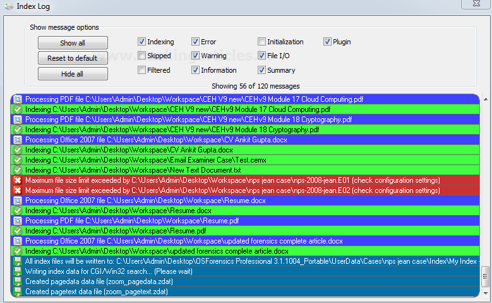Enable the Filtered checkbox
The width and height of the screenshot is (492, 303).
[x=141, y=70]
